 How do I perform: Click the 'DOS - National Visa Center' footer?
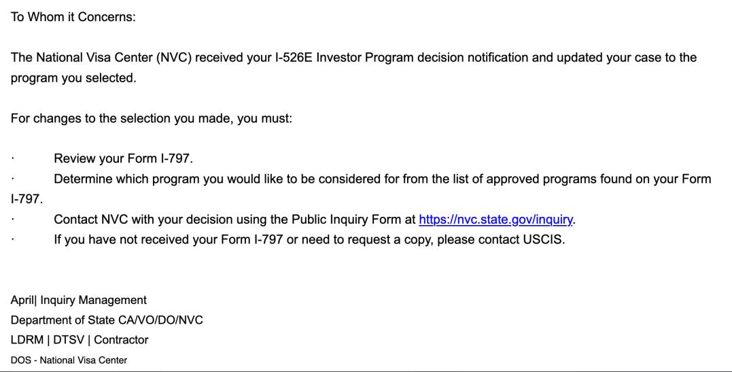tap(69, 360)
